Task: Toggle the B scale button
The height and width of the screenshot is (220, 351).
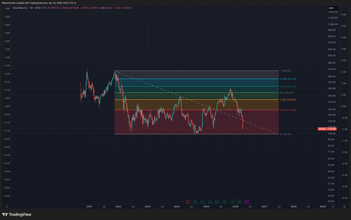Action: [x=344, y=207]
